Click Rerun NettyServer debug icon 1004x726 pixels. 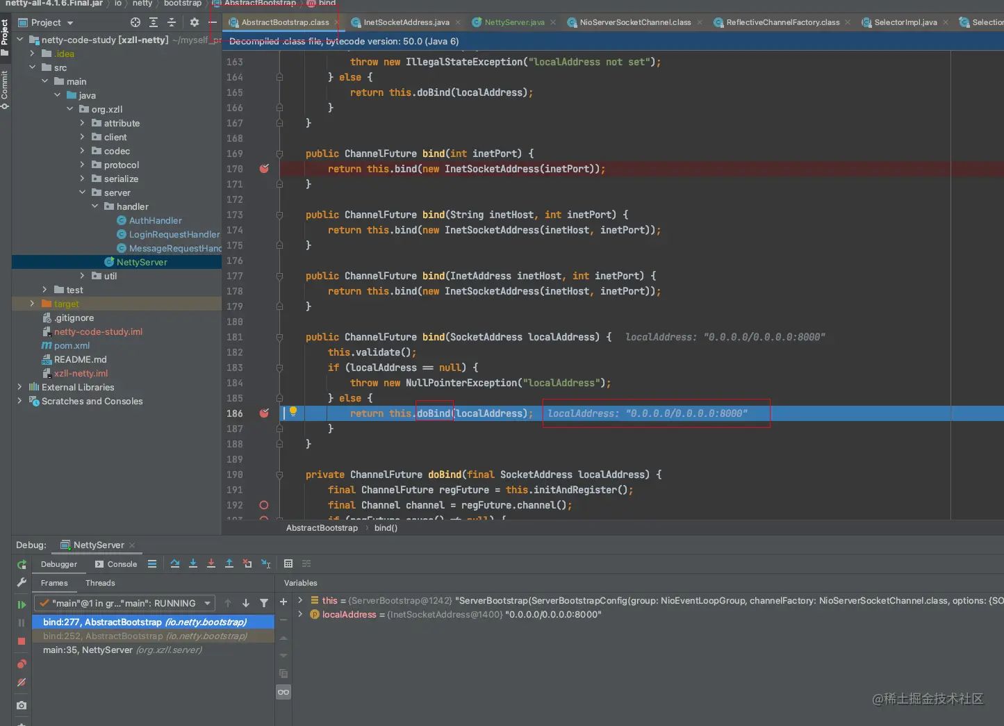click(22, 564)
